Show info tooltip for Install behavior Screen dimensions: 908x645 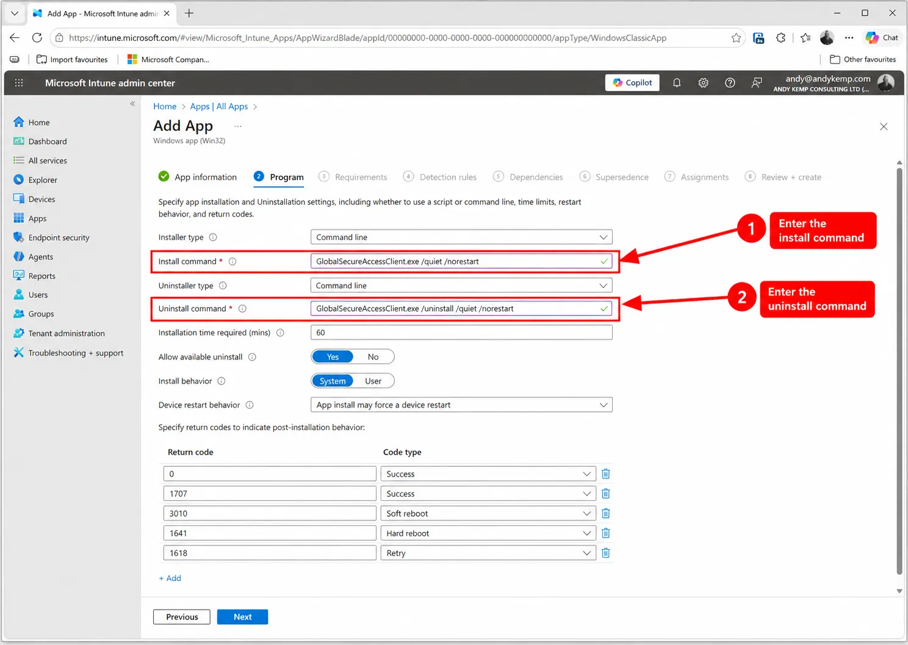tap(222, 381)
